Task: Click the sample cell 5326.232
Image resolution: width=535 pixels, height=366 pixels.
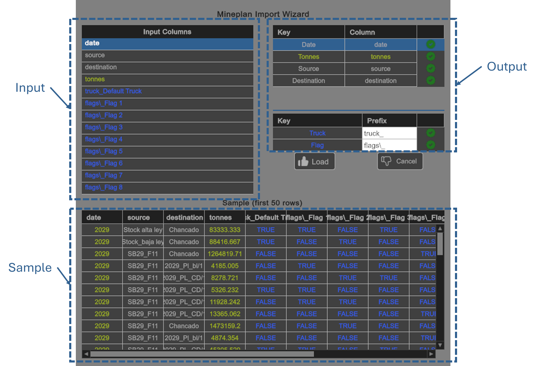Action: coord(225,290)
